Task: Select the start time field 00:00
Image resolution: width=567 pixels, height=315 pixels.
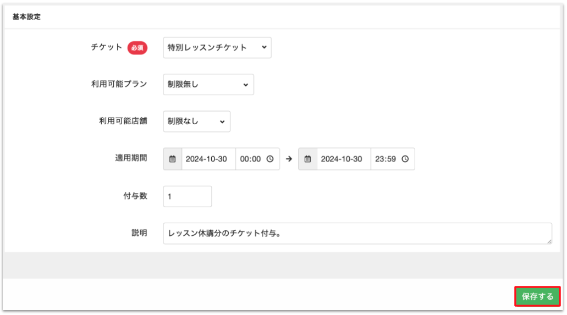Action: [x=251, y=159]
